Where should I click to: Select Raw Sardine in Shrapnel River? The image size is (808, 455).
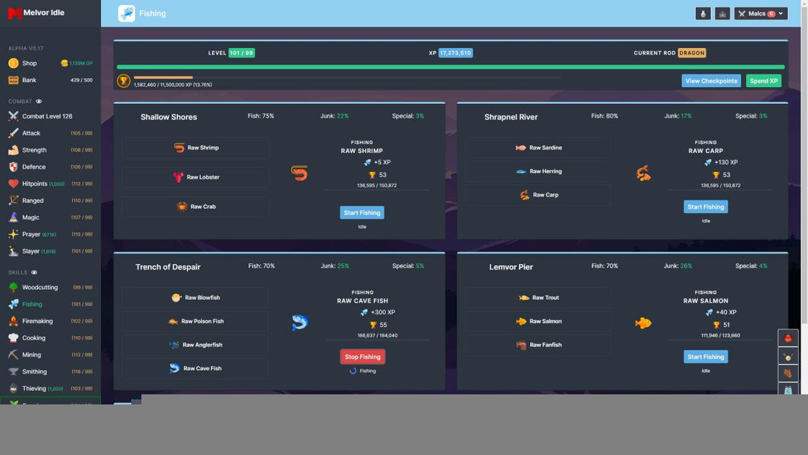click(539, 148)
